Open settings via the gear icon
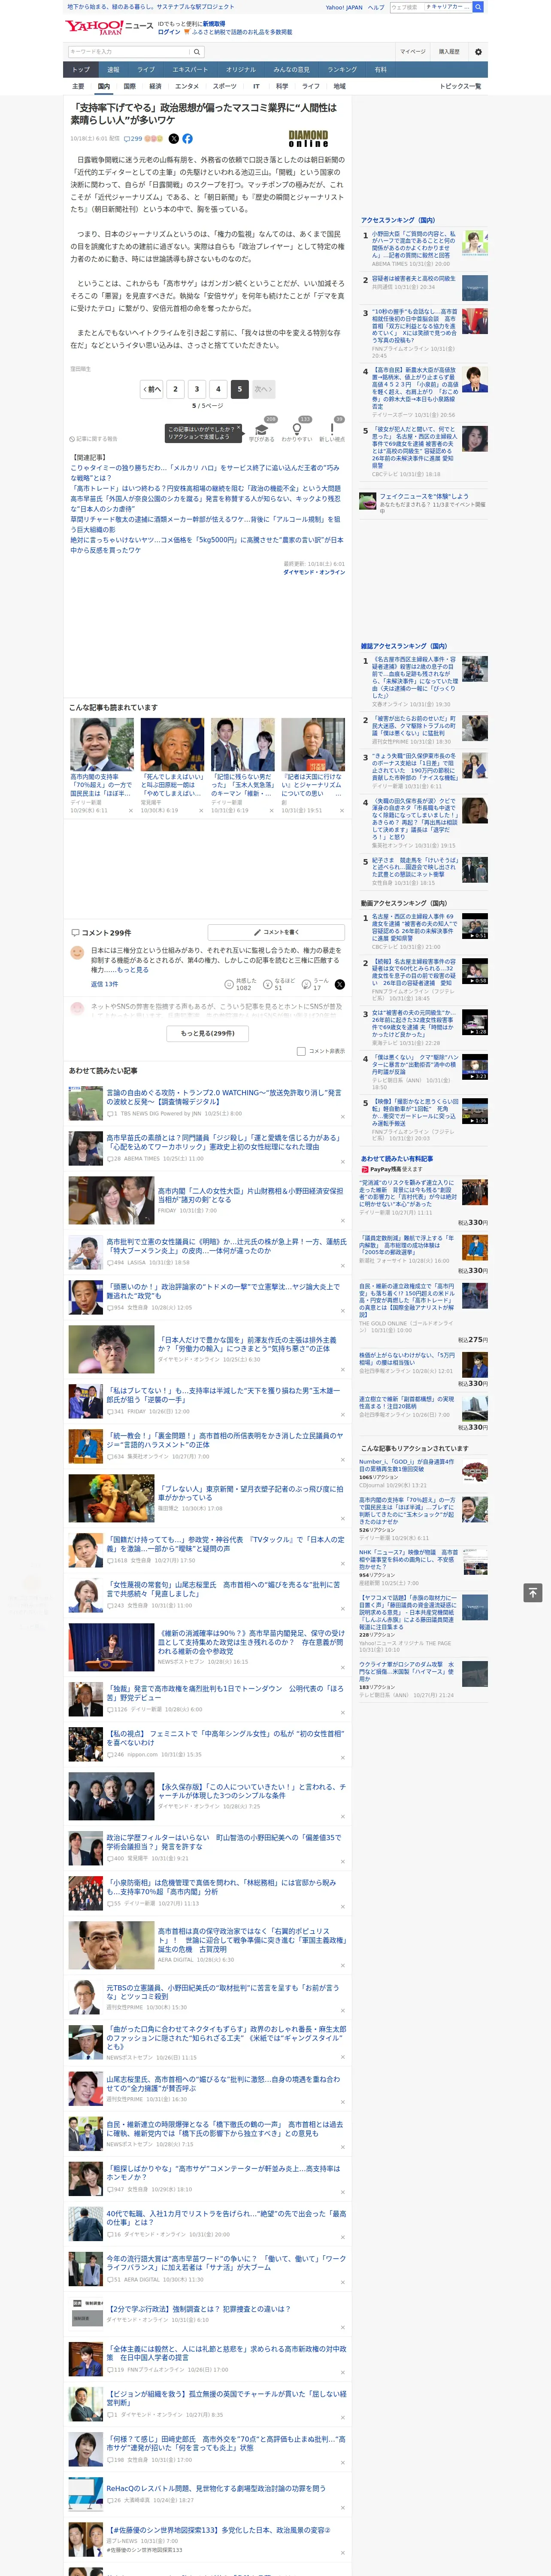Screen dimensions: 551x2576 [x=478, y=52]
